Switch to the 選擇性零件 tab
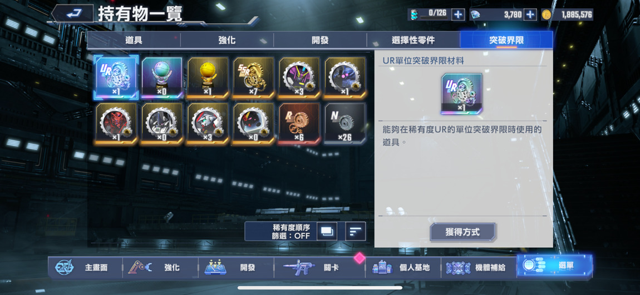640x295 pixels. (x=413, y=41)
